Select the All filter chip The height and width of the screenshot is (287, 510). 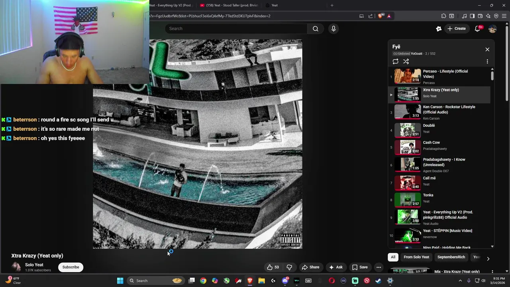[393, 257]
